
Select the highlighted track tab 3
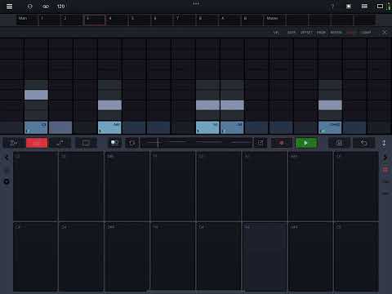(95, 20)
